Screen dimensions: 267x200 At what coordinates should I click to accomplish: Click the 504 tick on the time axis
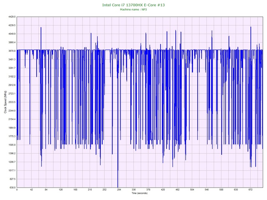[192, 190]
